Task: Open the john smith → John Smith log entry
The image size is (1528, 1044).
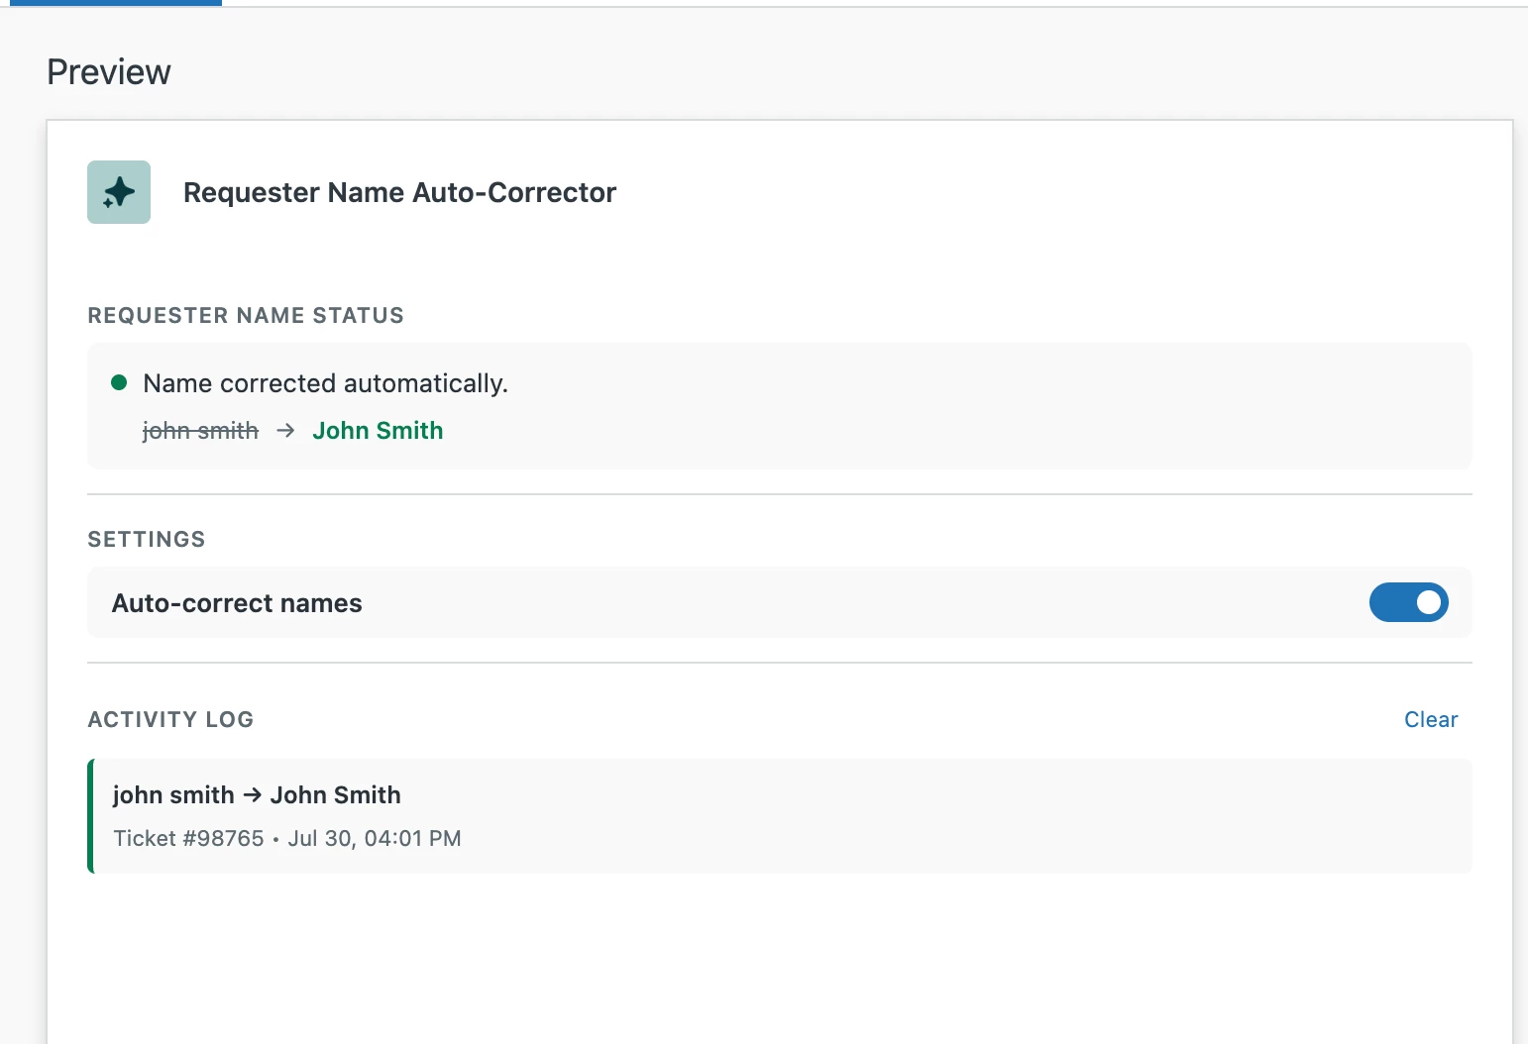Action: tap(780, 816)
